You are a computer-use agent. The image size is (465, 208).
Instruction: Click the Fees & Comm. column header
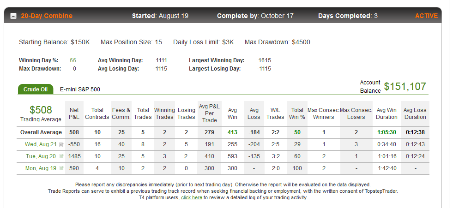121,113
